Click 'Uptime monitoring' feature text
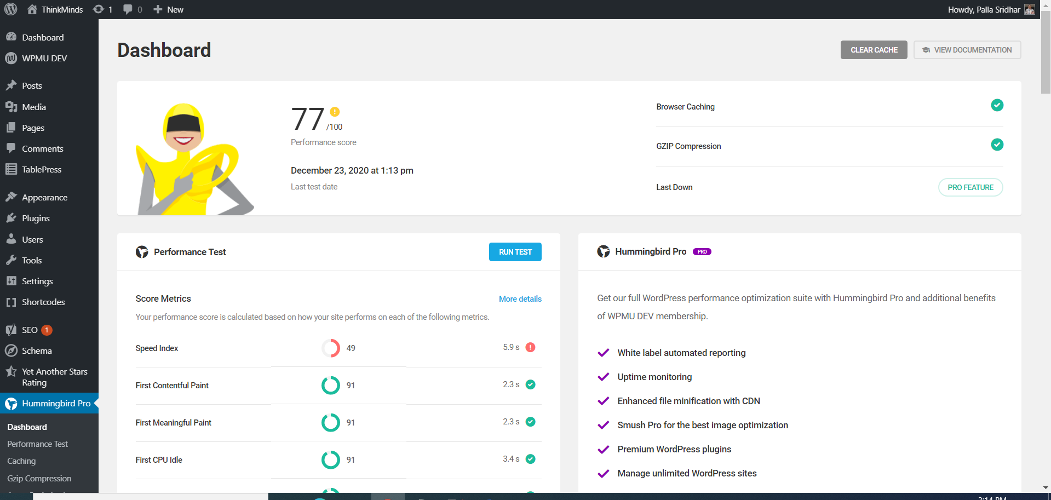This screenshot has width=1051, height=500. tap(654, 377)
